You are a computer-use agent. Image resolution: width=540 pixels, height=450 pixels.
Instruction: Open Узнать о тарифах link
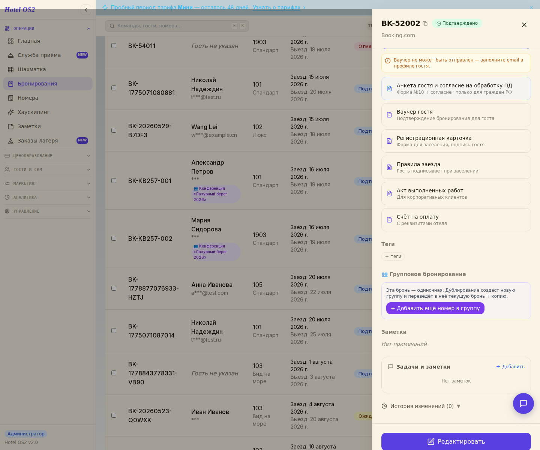pyautogui.click(x=277, y=7)
